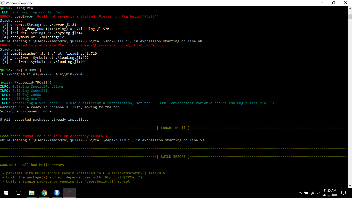Open File Explorer from the taskbar

[32, 193]
